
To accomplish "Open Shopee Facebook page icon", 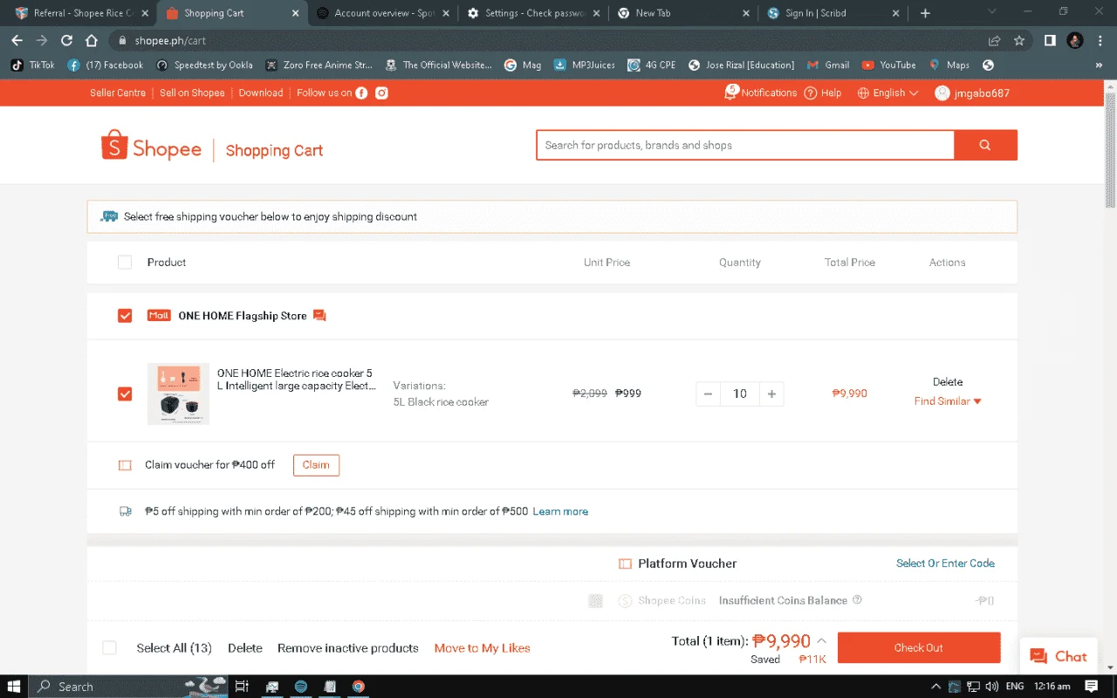I will click(361, 93).
